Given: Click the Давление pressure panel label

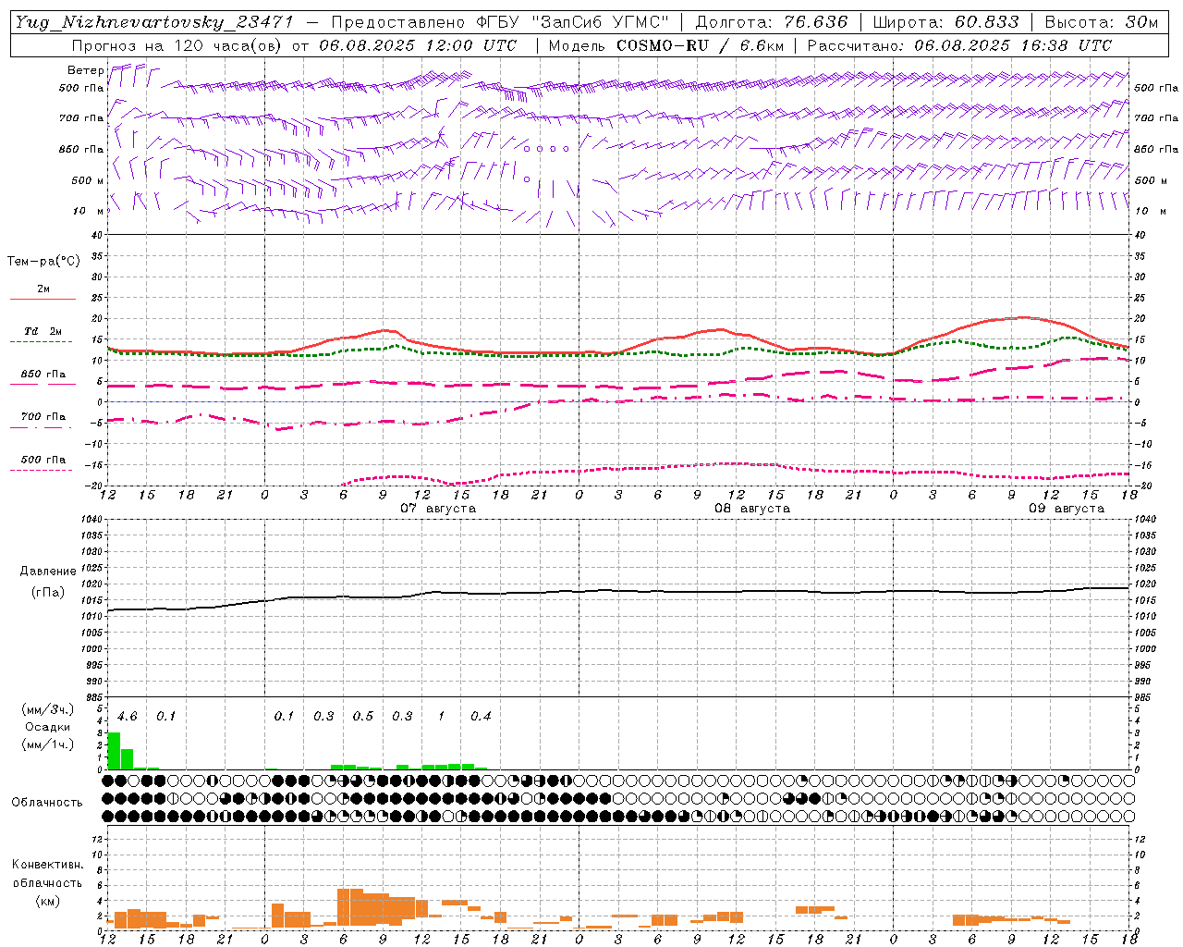Looking at the screenshot, I should click(47, 572).
